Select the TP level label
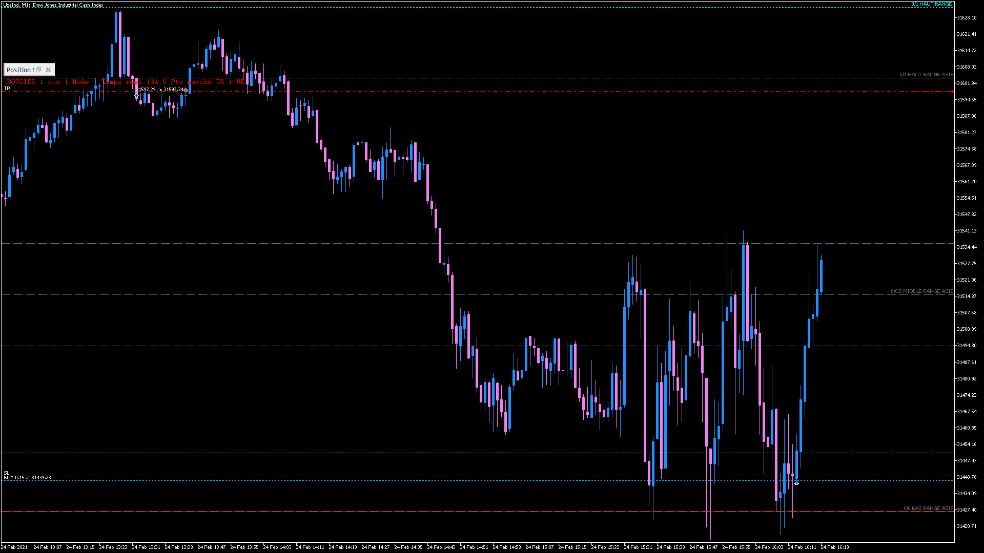Viewport: 984px width, 553px height. (x=7, y=89)
